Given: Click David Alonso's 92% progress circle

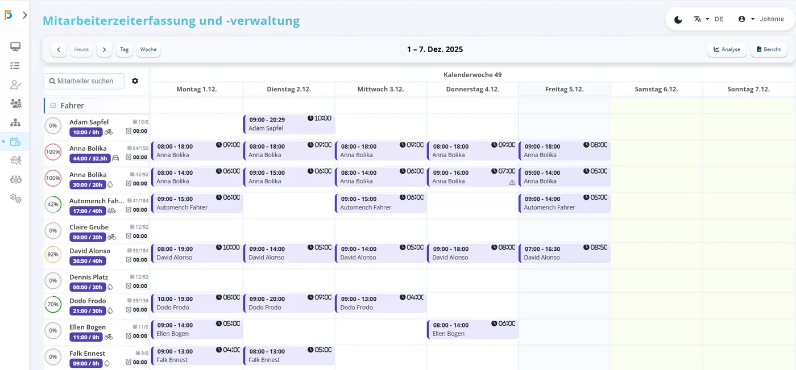Looking at the screenshot, I should (53, 255).
